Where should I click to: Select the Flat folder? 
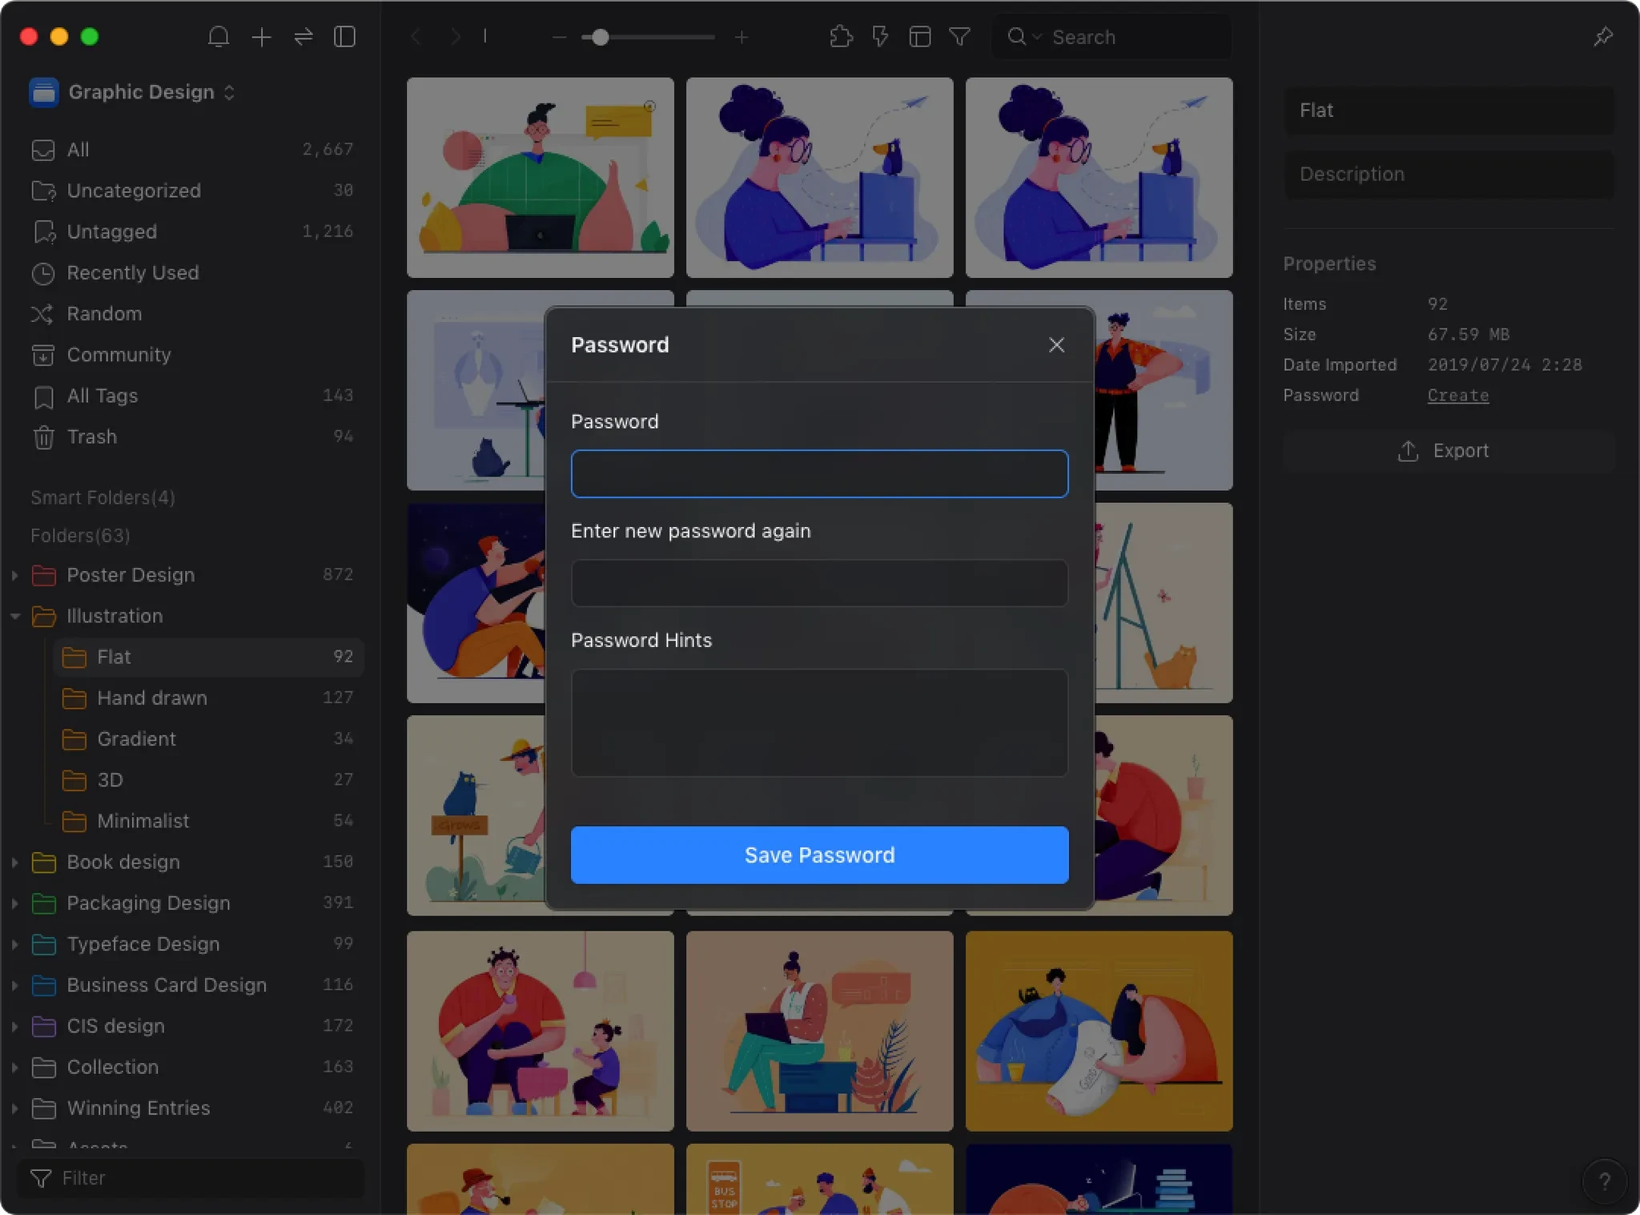[x=208, y=658]
